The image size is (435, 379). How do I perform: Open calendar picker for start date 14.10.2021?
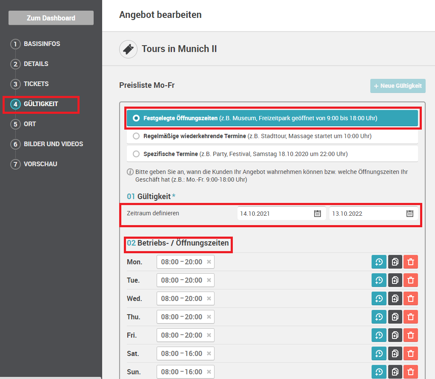318,214
